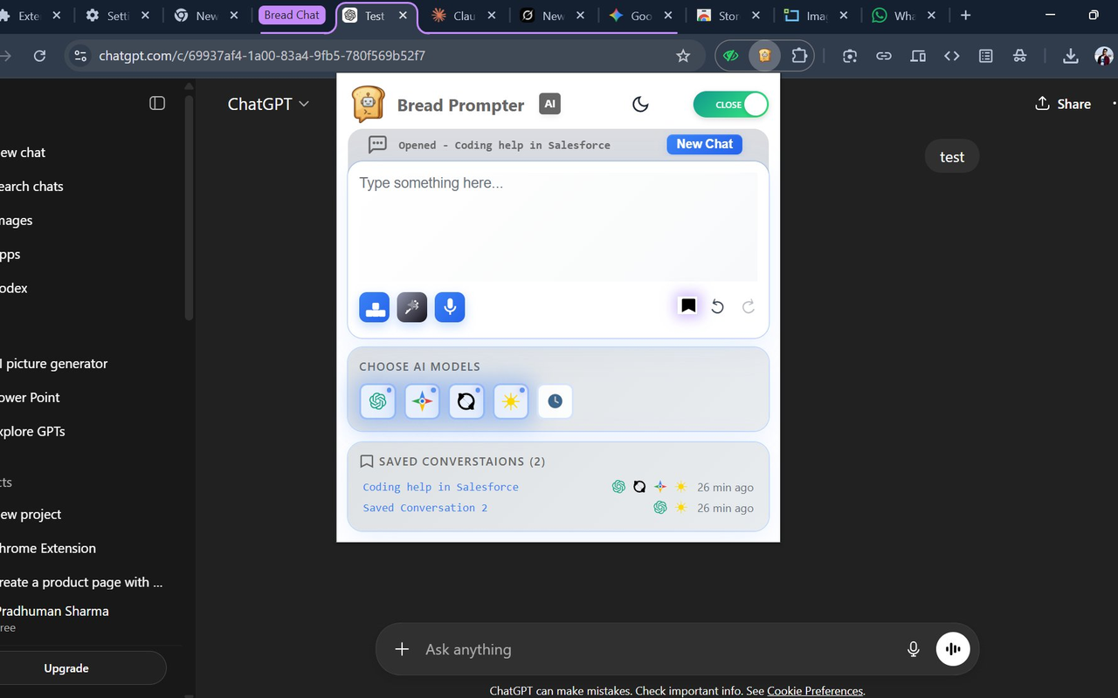
Task: Open the 'Chrome Extension' project in sidebar
Action: click(x=48, y=548)
